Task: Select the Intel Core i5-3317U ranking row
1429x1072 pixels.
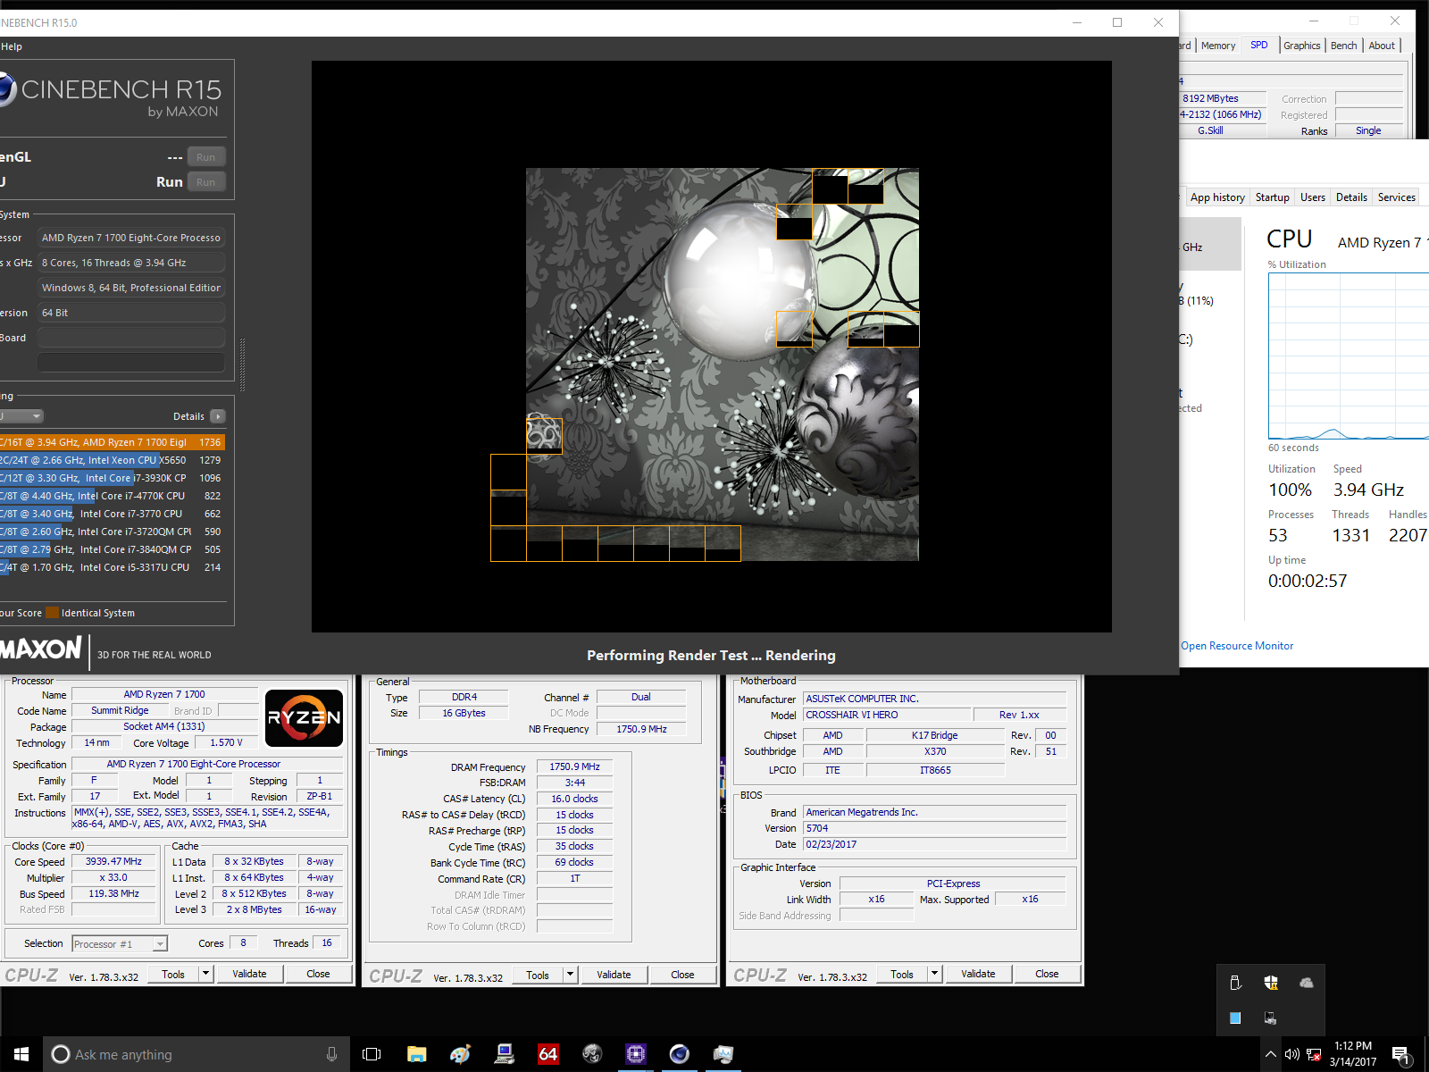Action: click(113, 567)
